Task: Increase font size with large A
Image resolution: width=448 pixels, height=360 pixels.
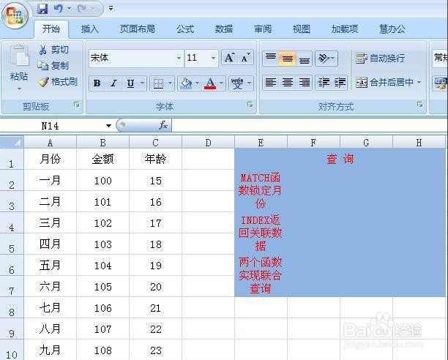Action: pyautogui.click(x=229, y=58)
